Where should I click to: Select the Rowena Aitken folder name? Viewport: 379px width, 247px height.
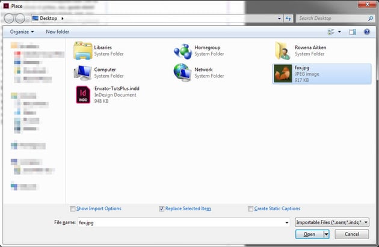[x=310, y=47]
